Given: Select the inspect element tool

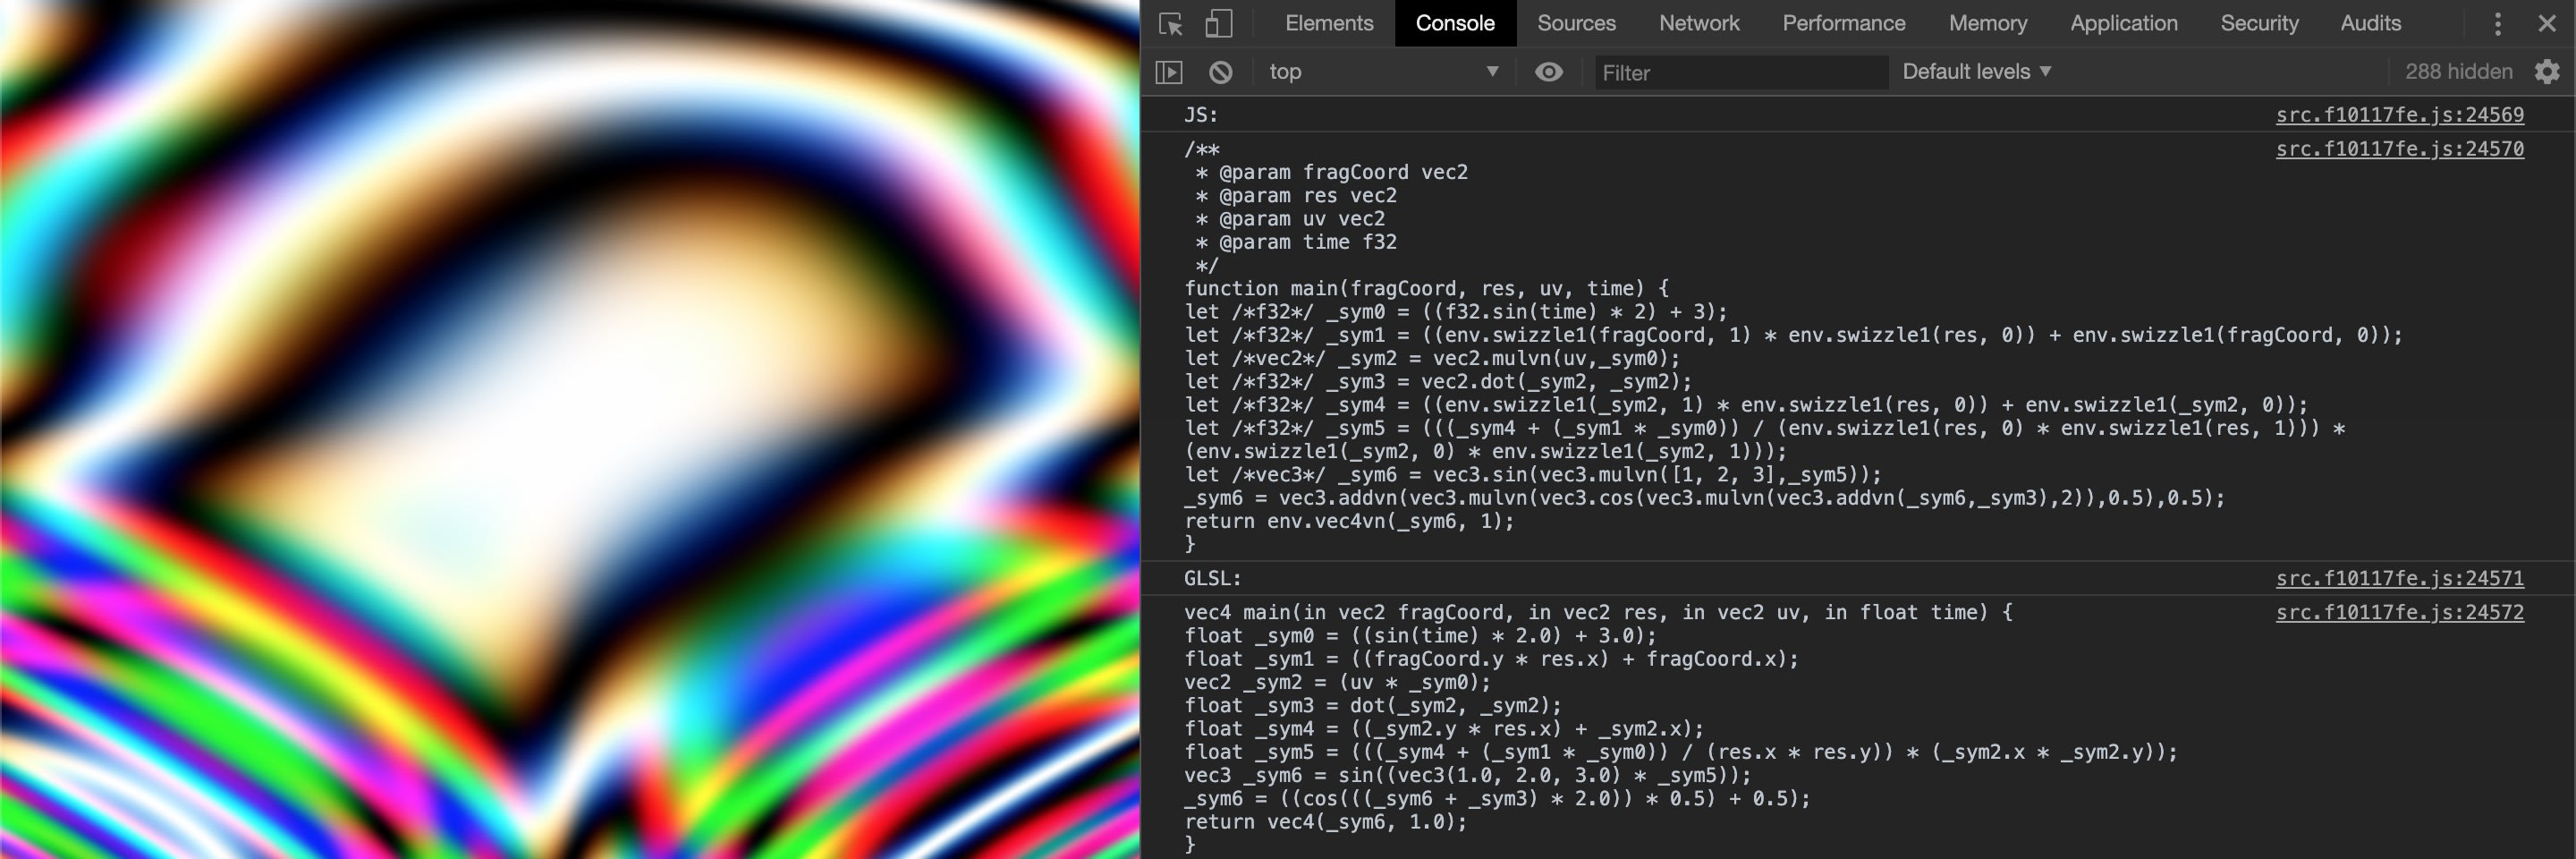Looking at the screenshot, I should point(1170,23).
